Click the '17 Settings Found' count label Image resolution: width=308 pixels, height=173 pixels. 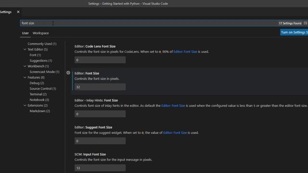[290, 24]
